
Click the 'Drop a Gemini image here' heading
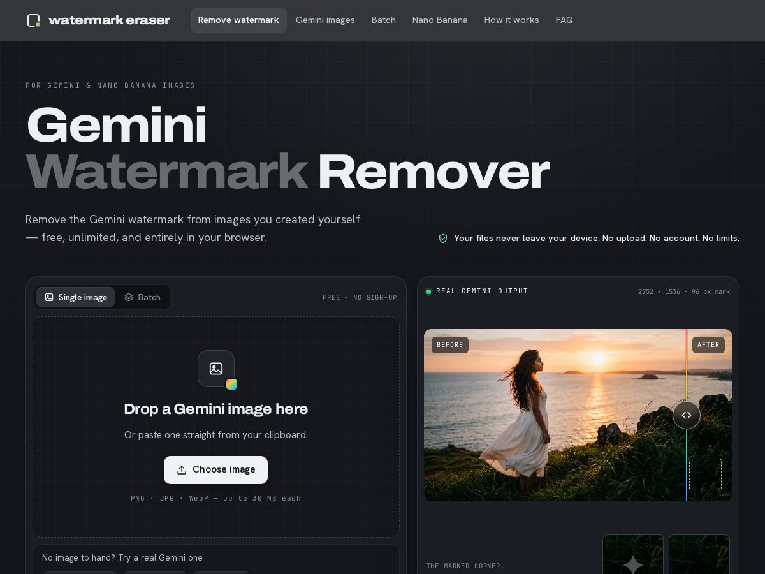point(216,409)
